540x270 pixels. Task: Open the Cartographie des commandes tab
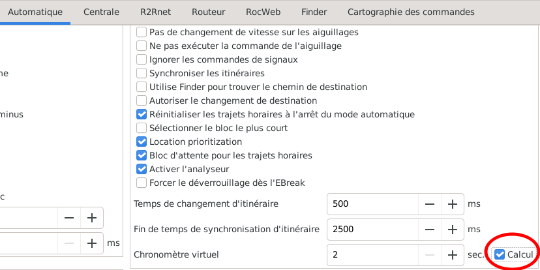point(411,12)
